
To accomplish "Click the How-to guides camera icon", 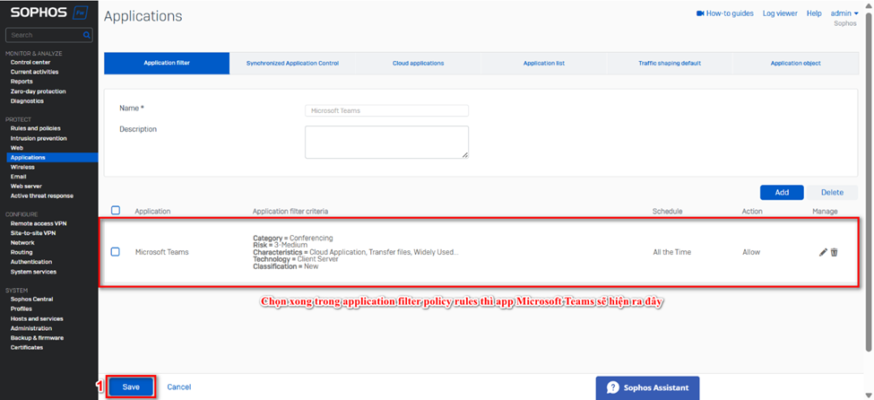I will point(700,13).
